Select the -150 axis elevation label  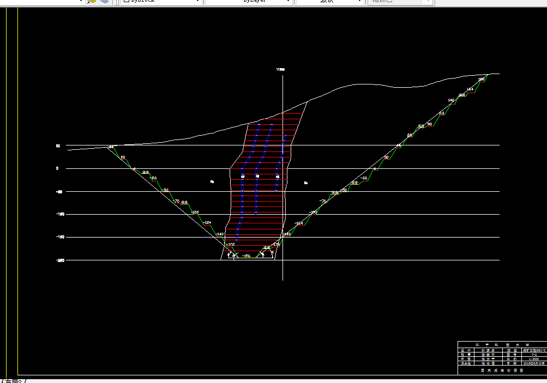pos(60,237)
